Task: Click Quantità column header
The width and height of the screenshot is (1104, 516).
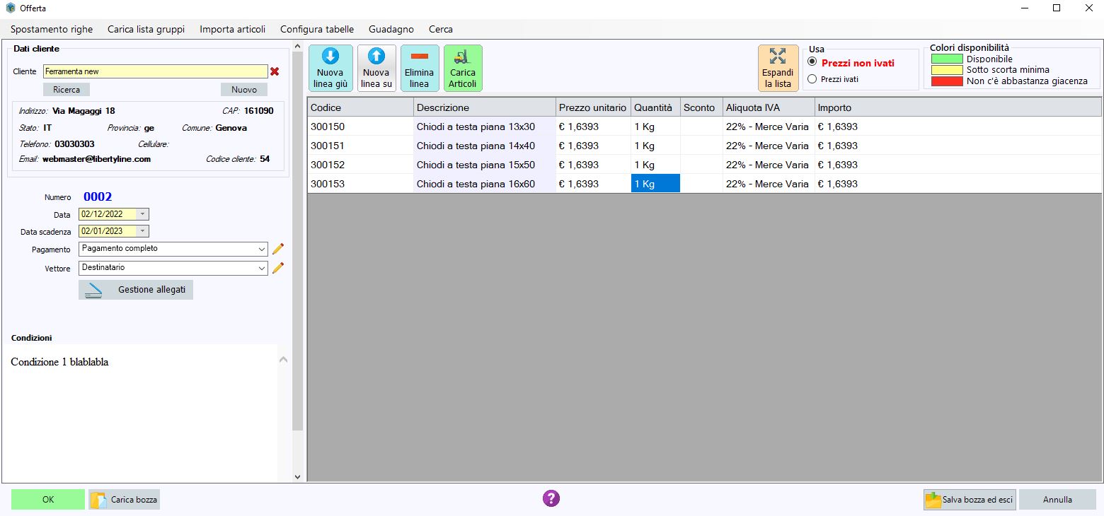Action: point(655,107)
